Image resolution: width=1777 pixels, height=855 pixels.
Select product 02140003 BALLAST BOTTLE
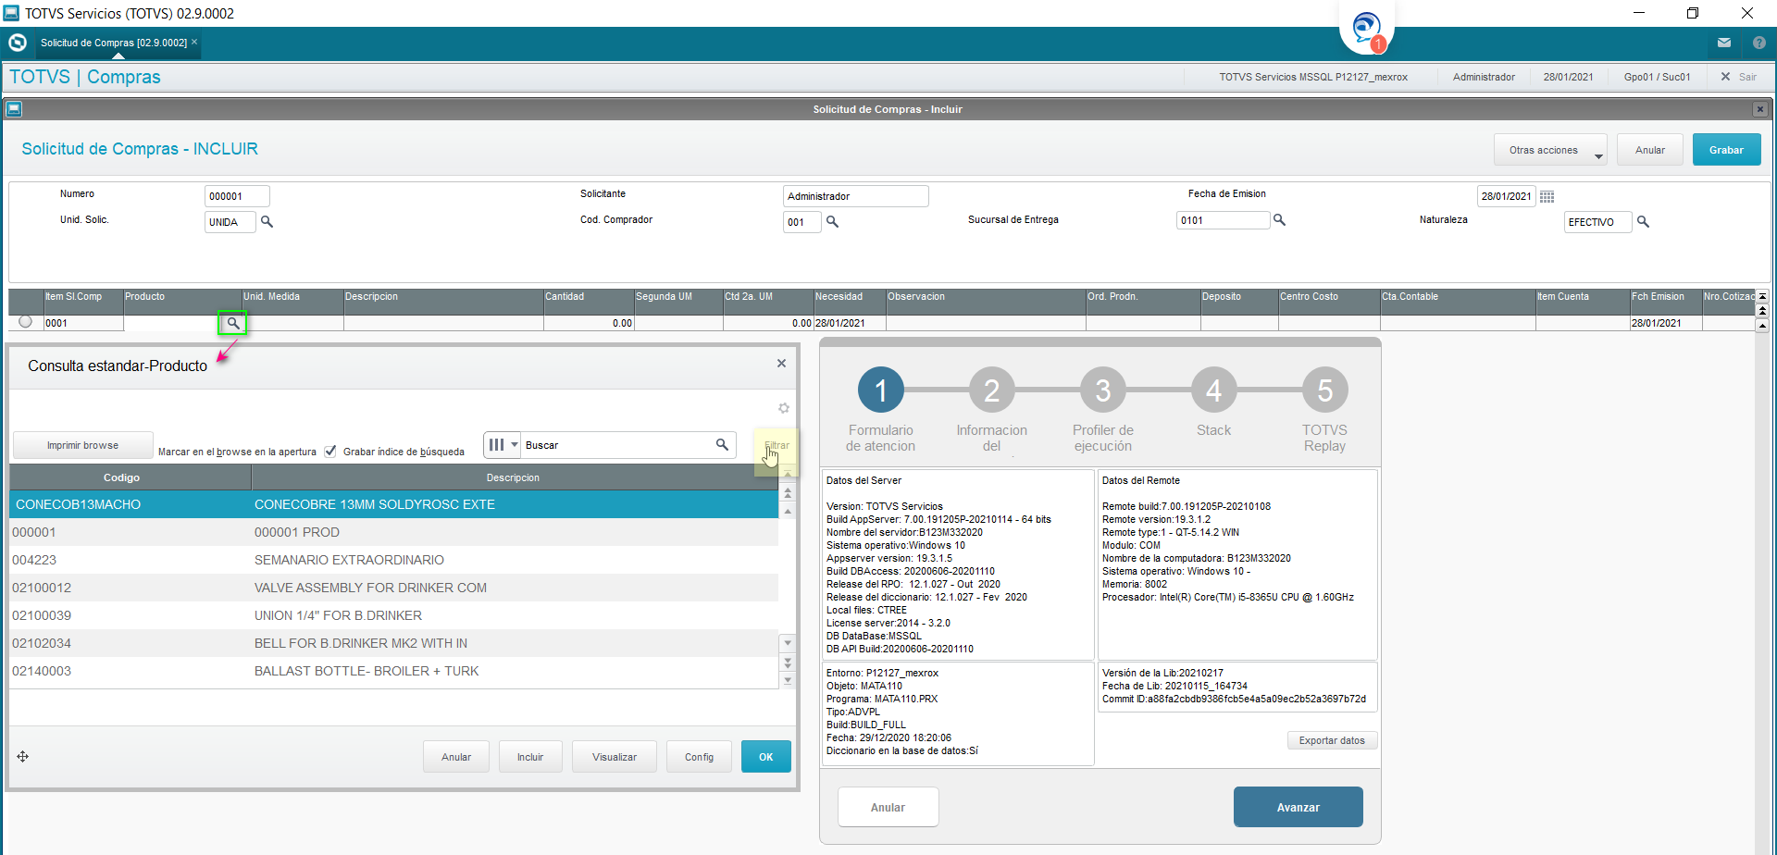(393, 671)
